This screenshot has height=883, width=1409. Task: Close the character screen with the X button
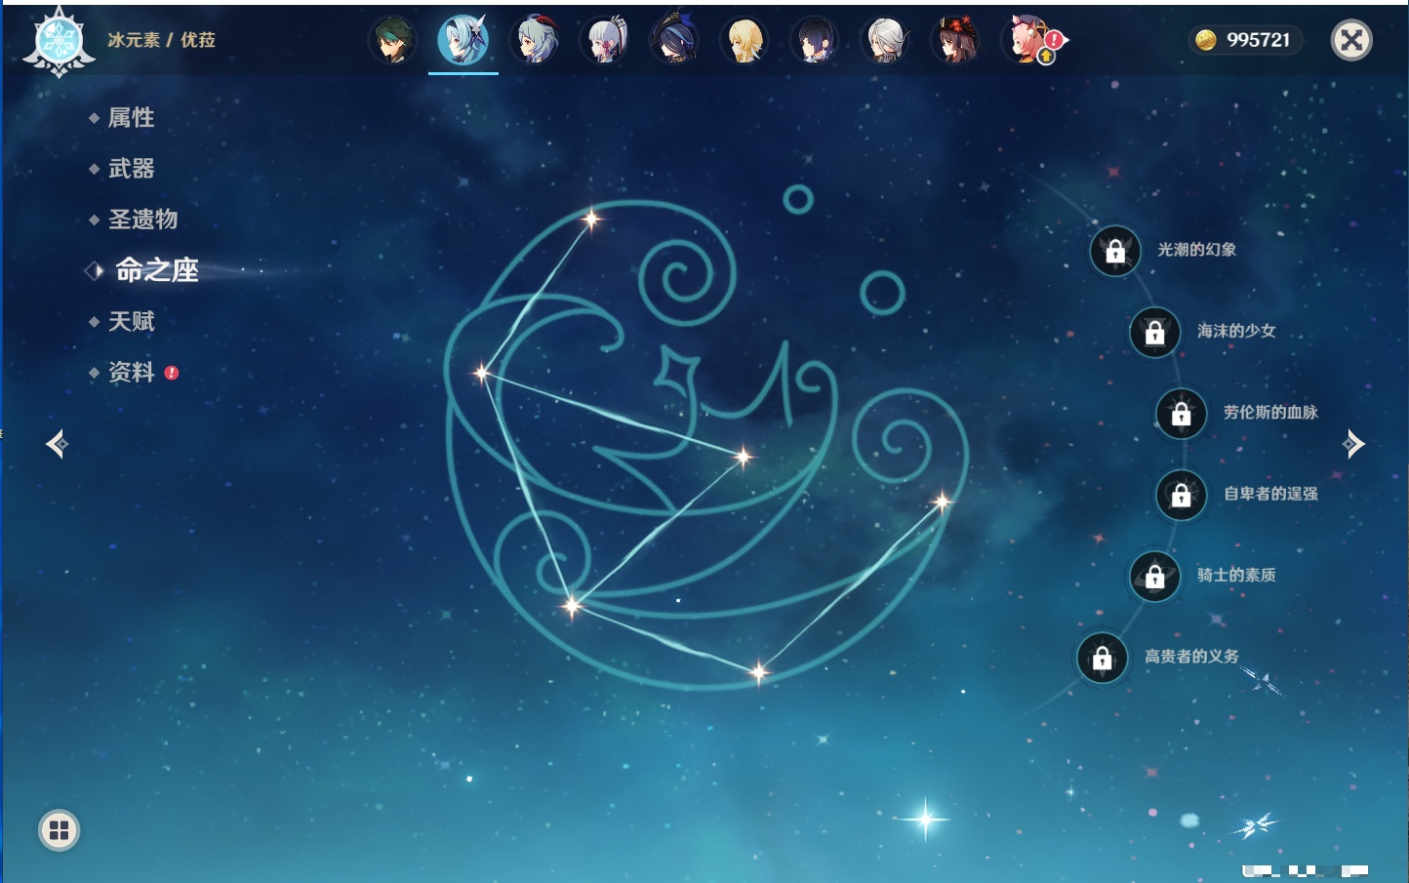pos(1351,40)
